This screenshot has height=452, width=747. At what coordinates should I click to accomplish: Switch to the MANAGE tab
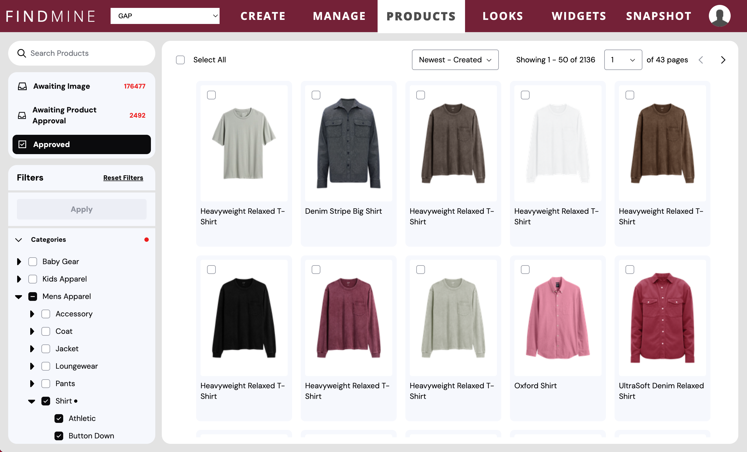tap(339, 16)
